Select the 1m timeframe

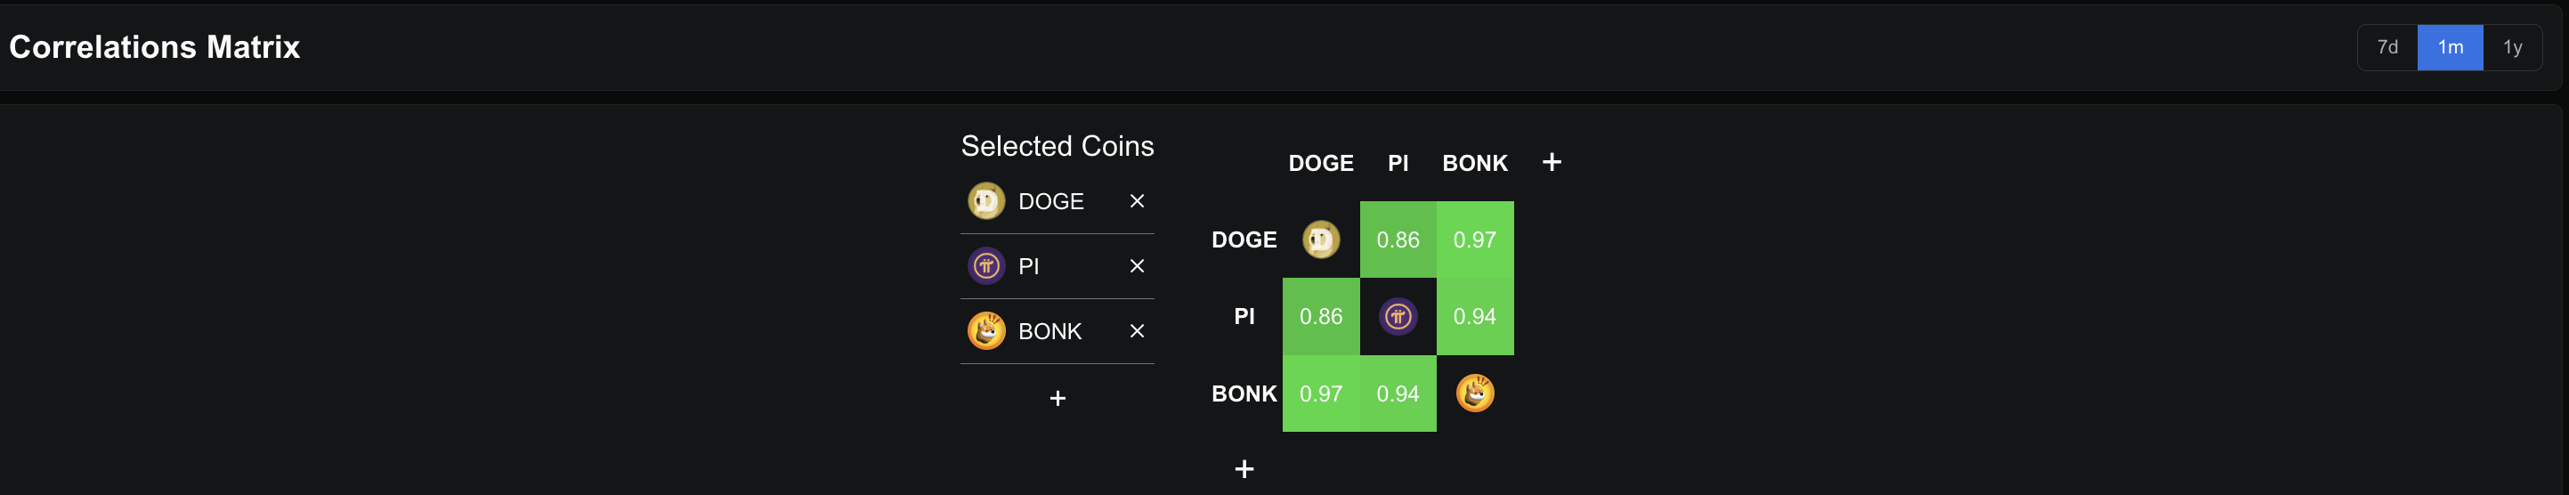coord(2450,47)
